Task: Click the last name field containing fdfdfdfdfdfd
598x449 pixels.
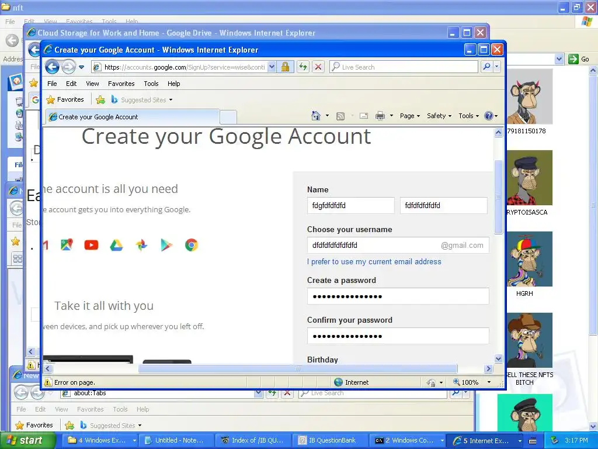Action: pyautogui.click(x=444, y=205)
